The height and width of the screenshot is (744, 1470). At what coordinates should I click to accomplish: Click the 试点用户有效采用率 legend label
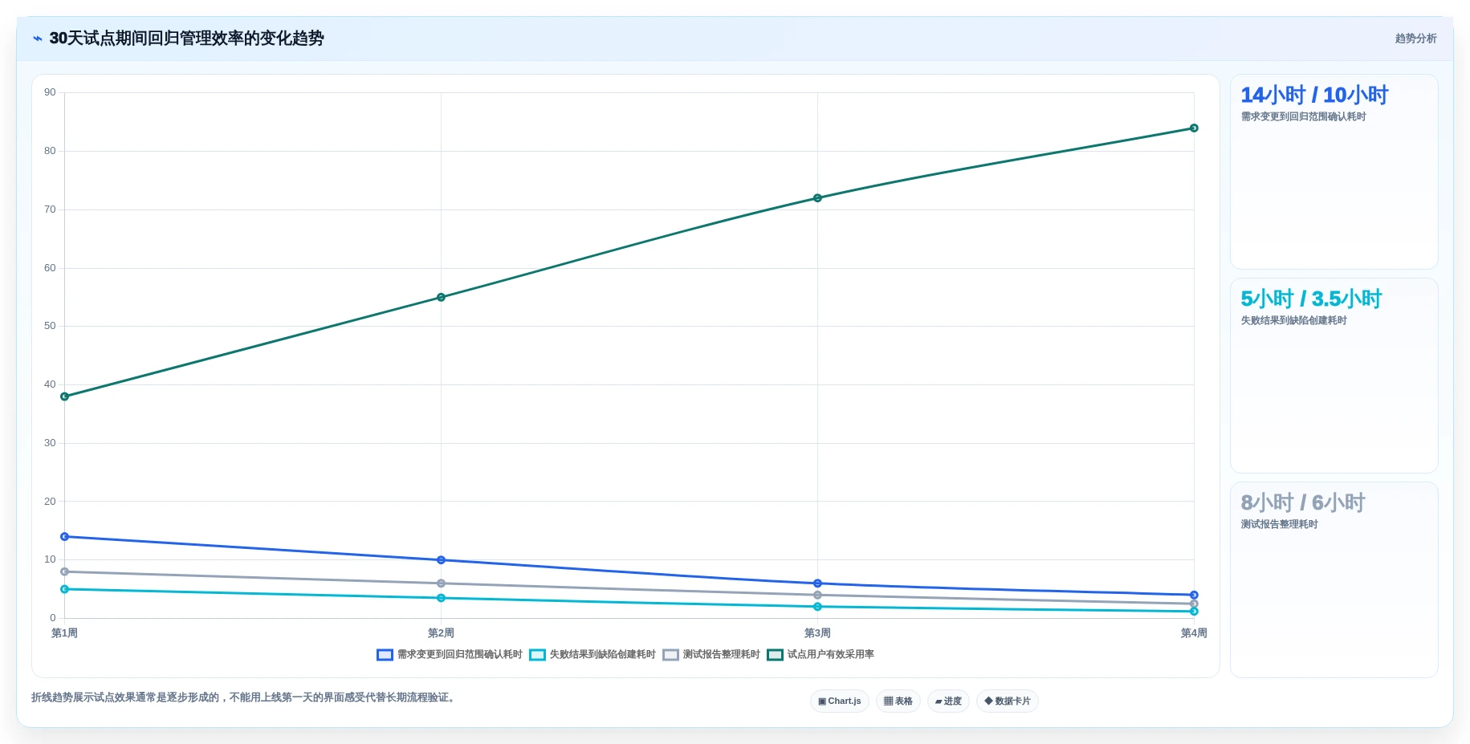tap(831, 655)
